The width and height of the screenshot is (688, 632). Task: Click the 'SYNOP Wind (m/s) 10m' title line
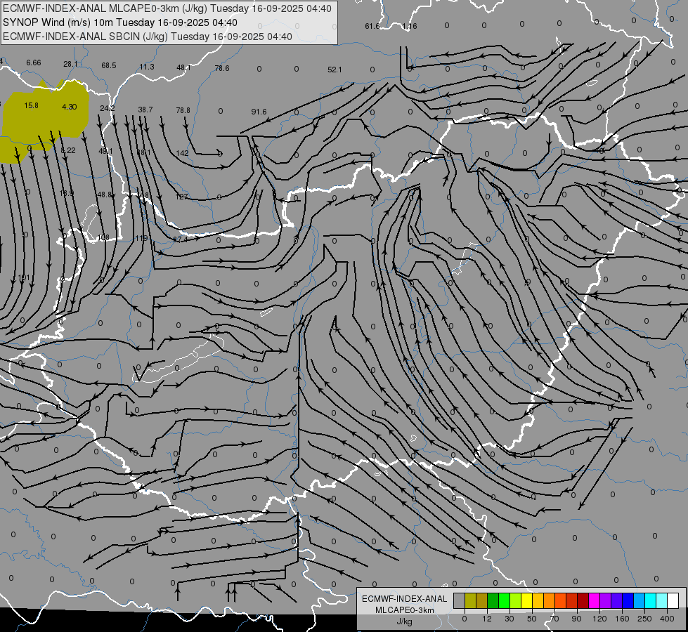(119, 22)
